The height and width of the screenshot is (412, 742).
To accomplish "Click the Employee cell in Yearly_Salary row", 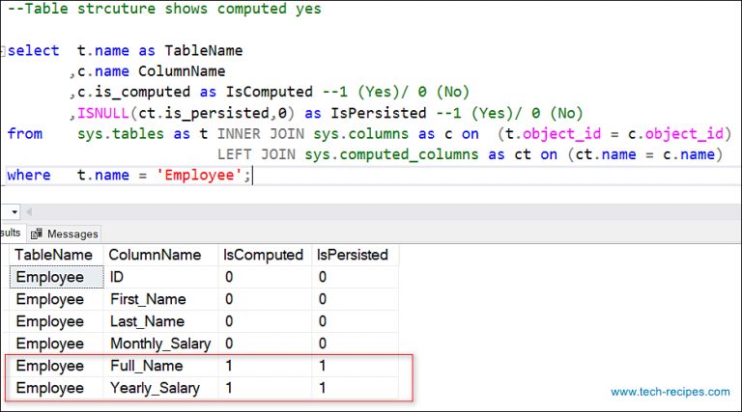I will click(56, 388).
